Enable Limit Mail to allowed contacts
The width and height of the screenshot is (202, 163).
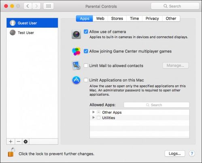[86, 66]
